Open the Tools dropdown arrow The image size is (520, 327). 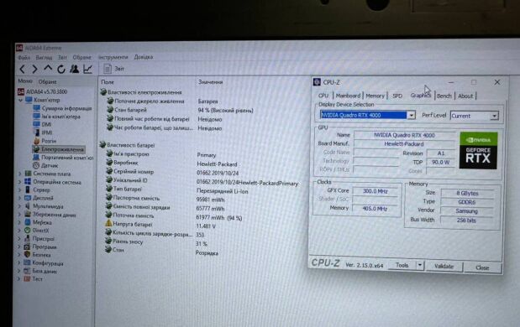click(420, 265)
